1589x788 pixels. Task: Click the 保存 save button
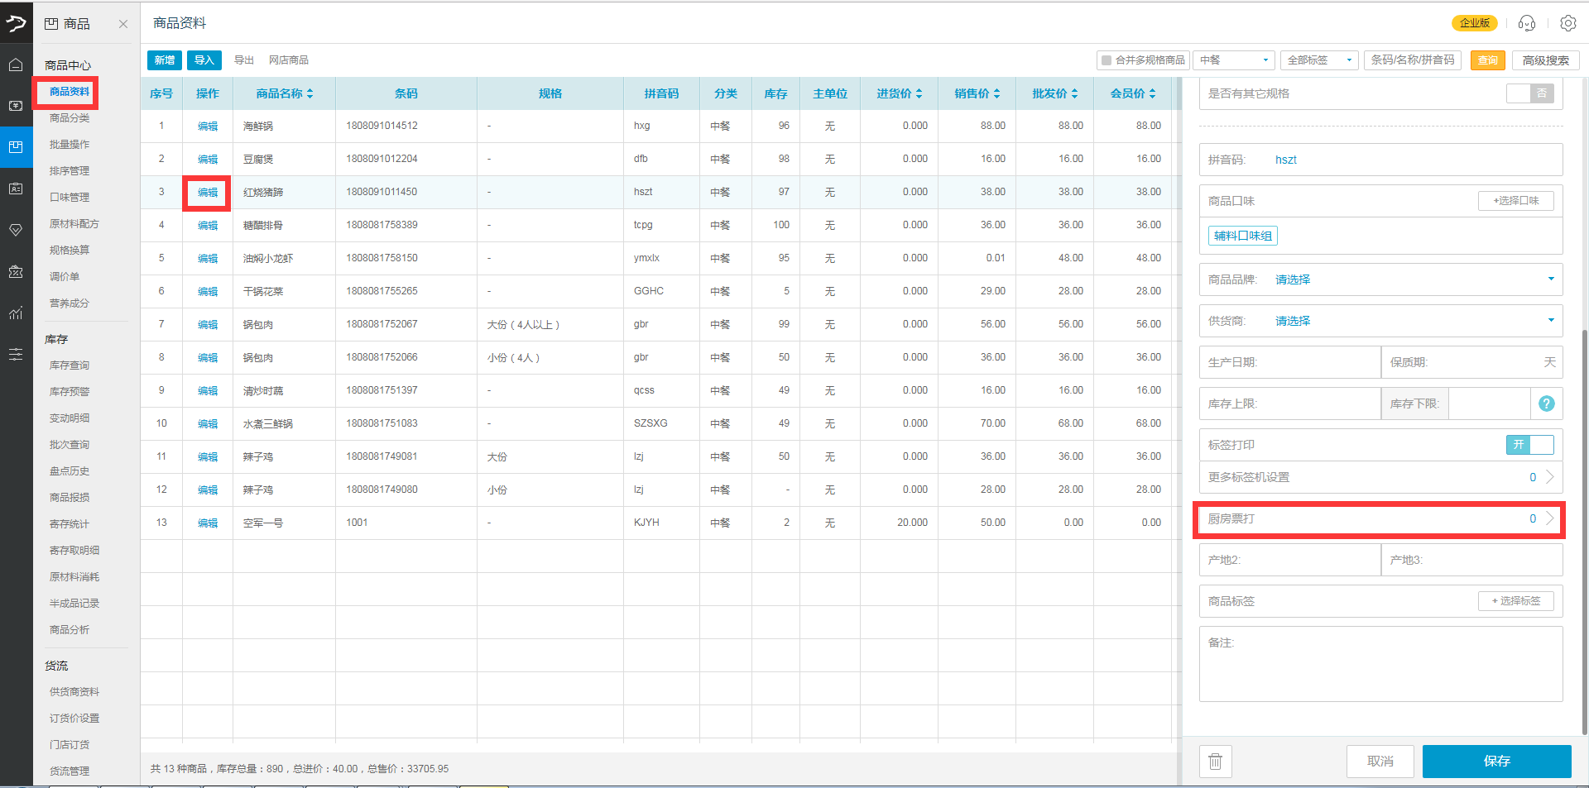coord(1496,762)
